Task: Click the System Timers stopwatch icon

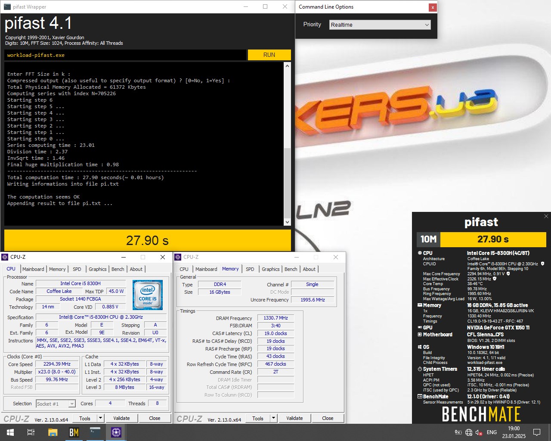Action: [x=420, y=369]
